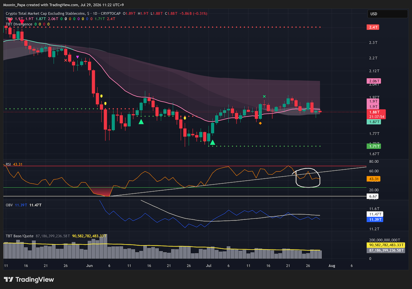Screen dimensions: 412x289
Task: Click the white 11.47T OBV axis label
Action: pyautogui.click(x=375, y=214)
